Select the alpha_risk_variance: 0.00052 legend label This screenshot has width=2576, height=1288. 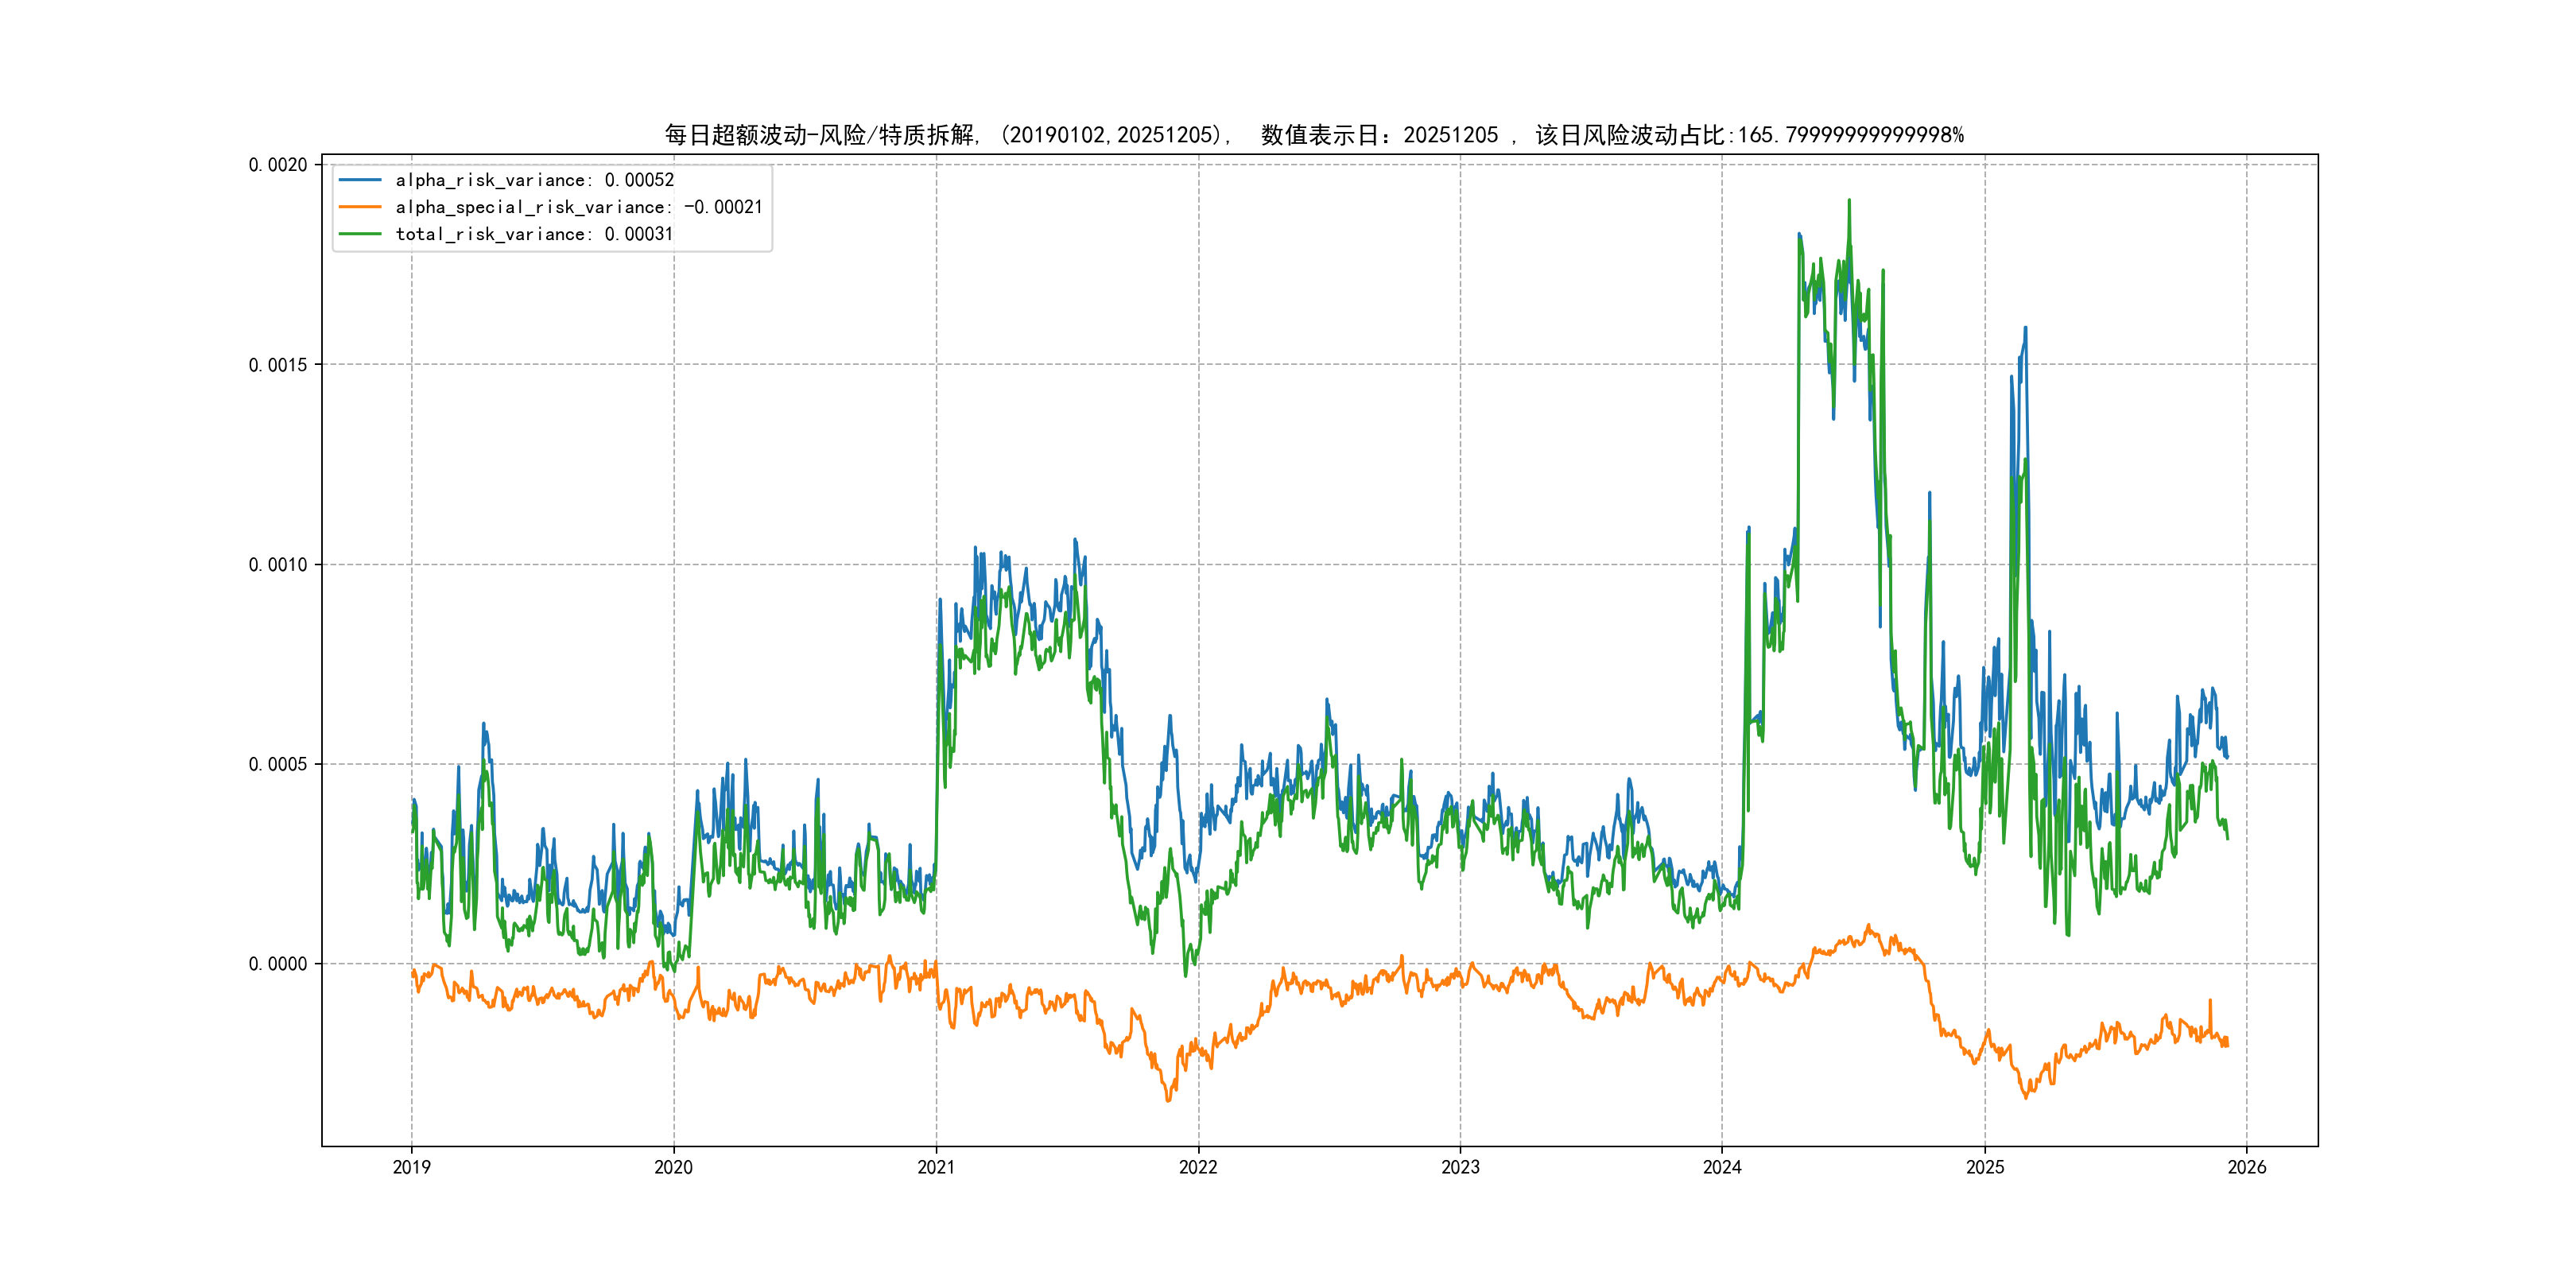pos(534,180)
